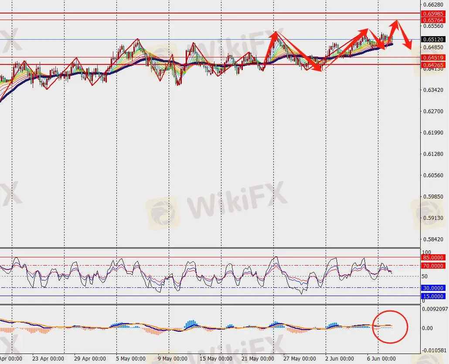Viewport: 449px width, 364px height.
Task: Select the 15.0000 blue oscillator level label
Action: pos(433,296)
